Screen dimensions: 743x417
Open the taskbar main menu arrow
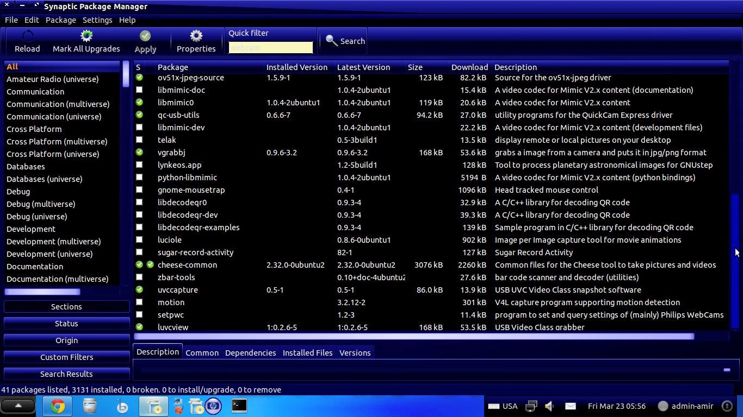[x=18, y=406]
